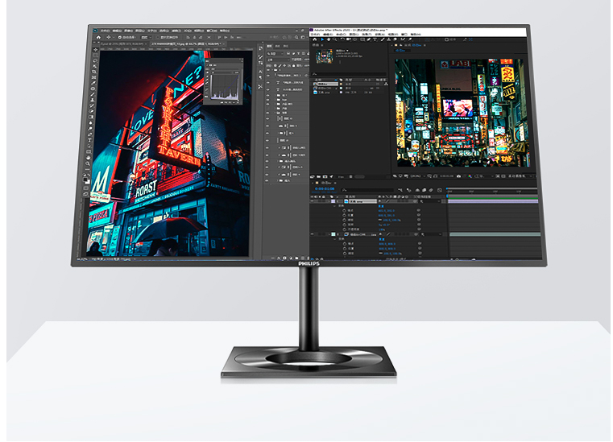Screen dimensions: 613x442
Task: Open the Composition menu in After Effects
Action: [x=342, y=35]
